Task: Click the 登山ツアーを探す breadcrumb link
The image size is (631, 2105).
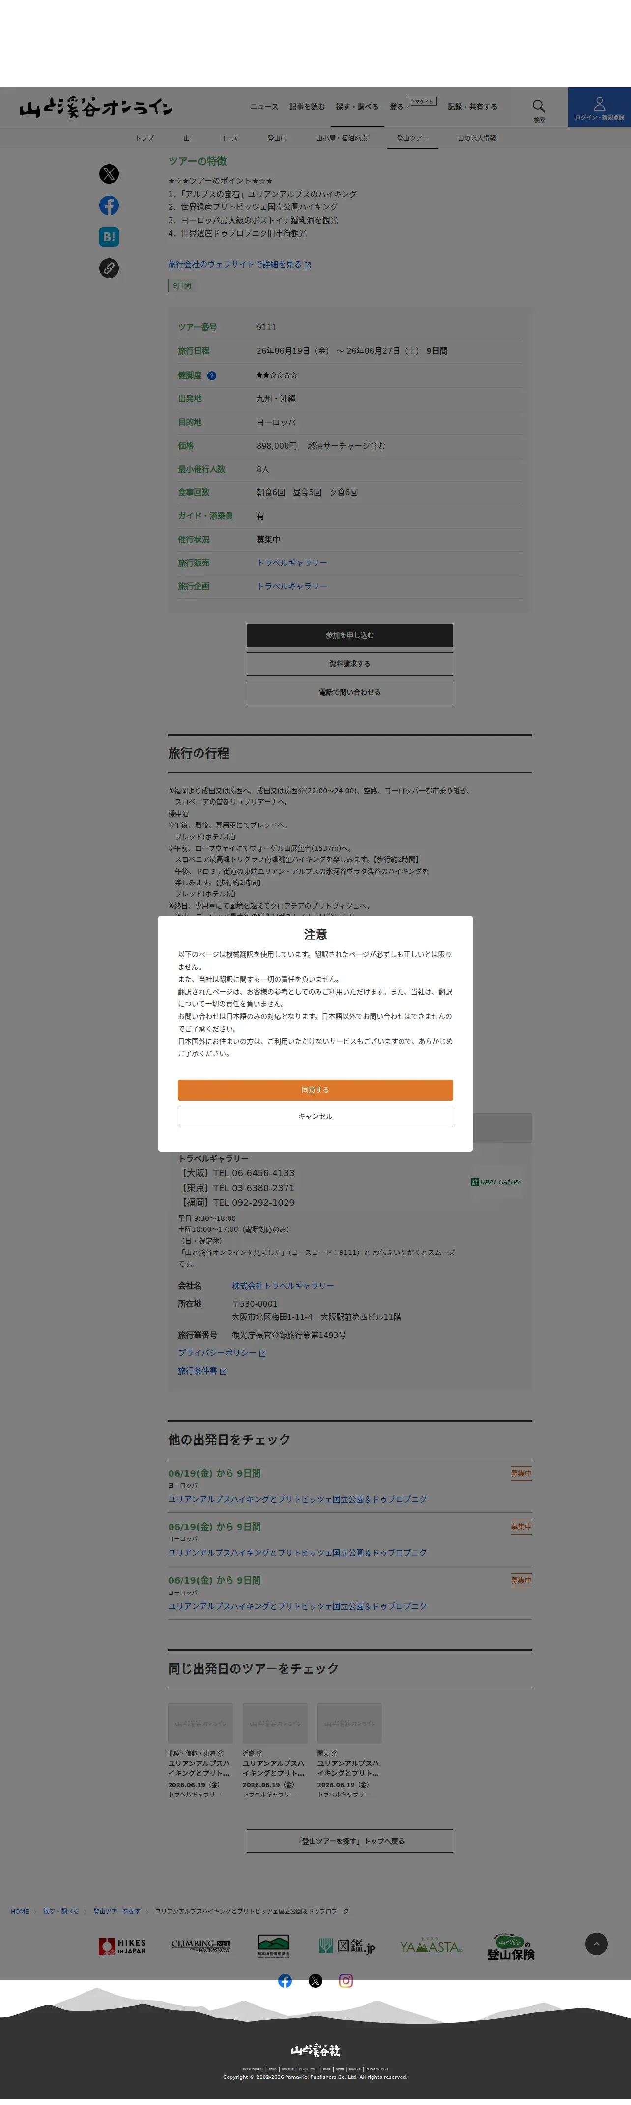Action: point(117,1911)
